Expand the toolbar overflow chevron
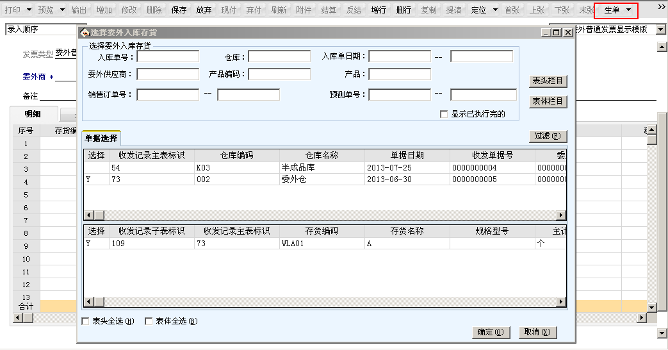The width and height of the screenshot is (668, 350). tap(662, 8)
